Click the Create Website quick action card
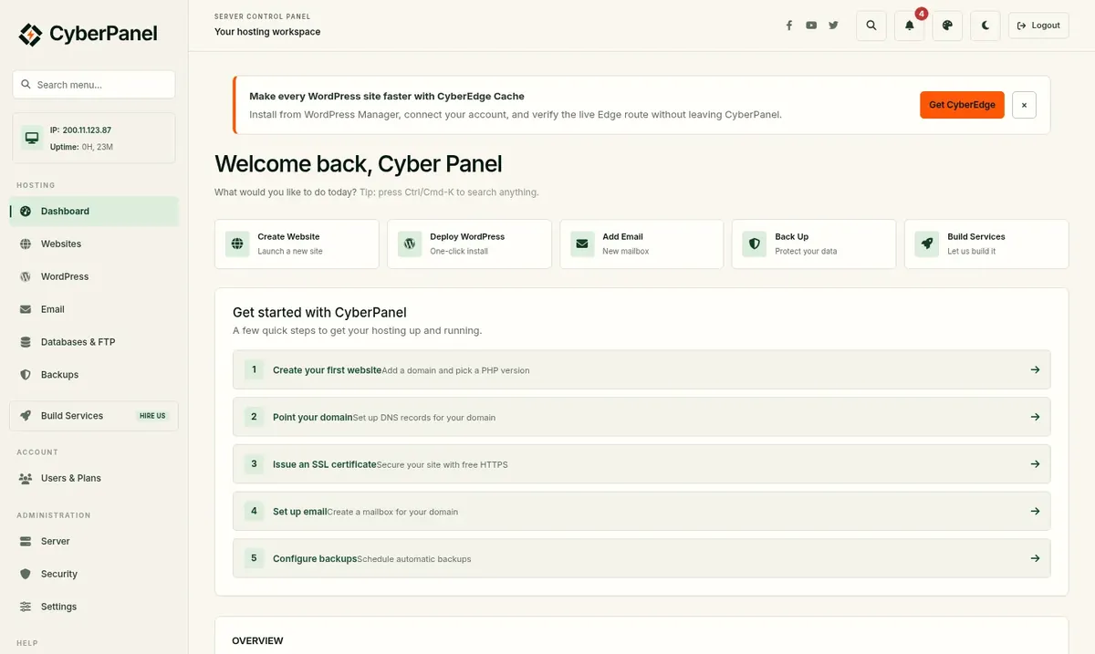The height and width of the screenshot is (654, 1095). 297,244
